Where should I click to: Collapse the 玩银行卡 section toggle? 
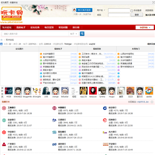coord(152,102)
